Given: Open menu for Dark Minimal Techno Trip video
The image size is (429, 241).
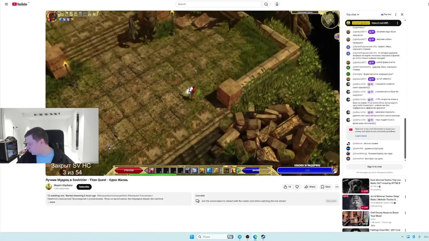Looking at the screenshot, I should (x=405, y=180).
